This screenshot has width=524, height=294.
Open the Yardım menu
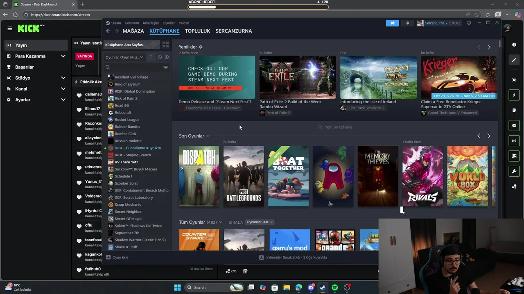click(x=184, y=23)
